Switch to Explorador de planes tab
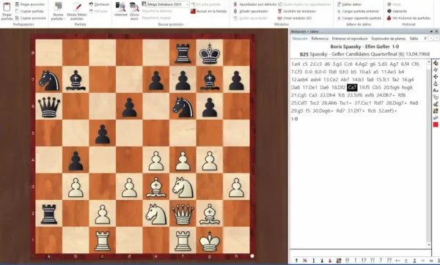The width and height of the screenshot is (440, 265). pos(389,39)
